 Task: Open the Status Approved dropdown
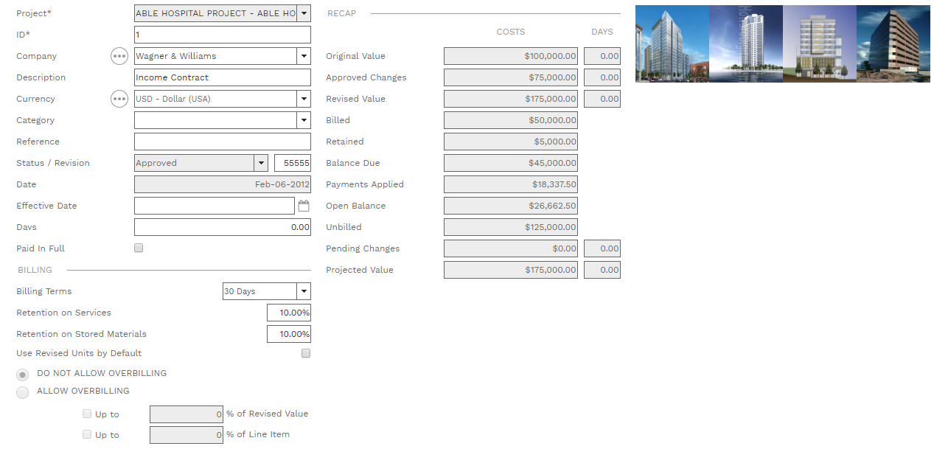click(260, 163)
